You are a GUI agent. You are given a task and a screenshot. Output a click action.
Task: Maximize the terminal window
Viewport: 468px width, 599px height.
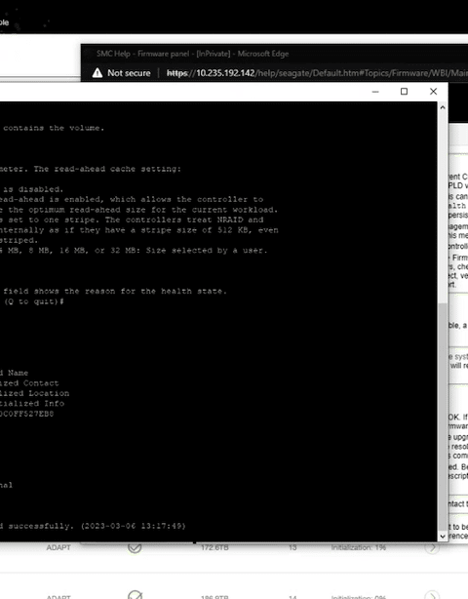[x=404, y=92]
